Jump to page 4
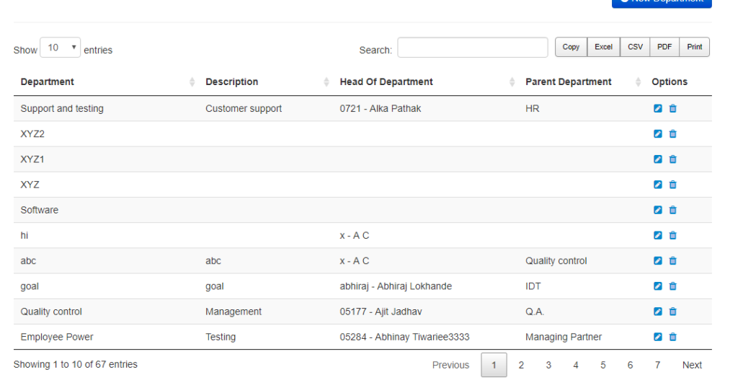 coord(576,365)
